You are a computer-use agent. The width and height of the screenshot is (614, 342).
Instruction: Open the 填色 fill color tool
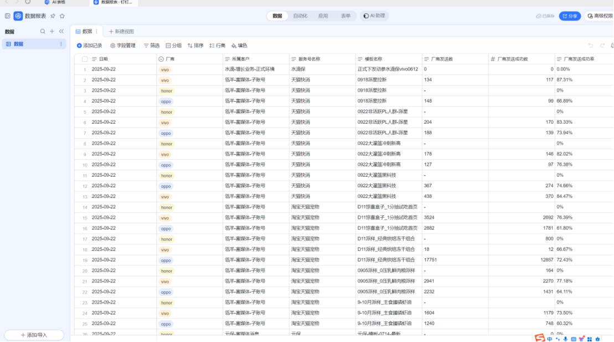pos(239,45)
